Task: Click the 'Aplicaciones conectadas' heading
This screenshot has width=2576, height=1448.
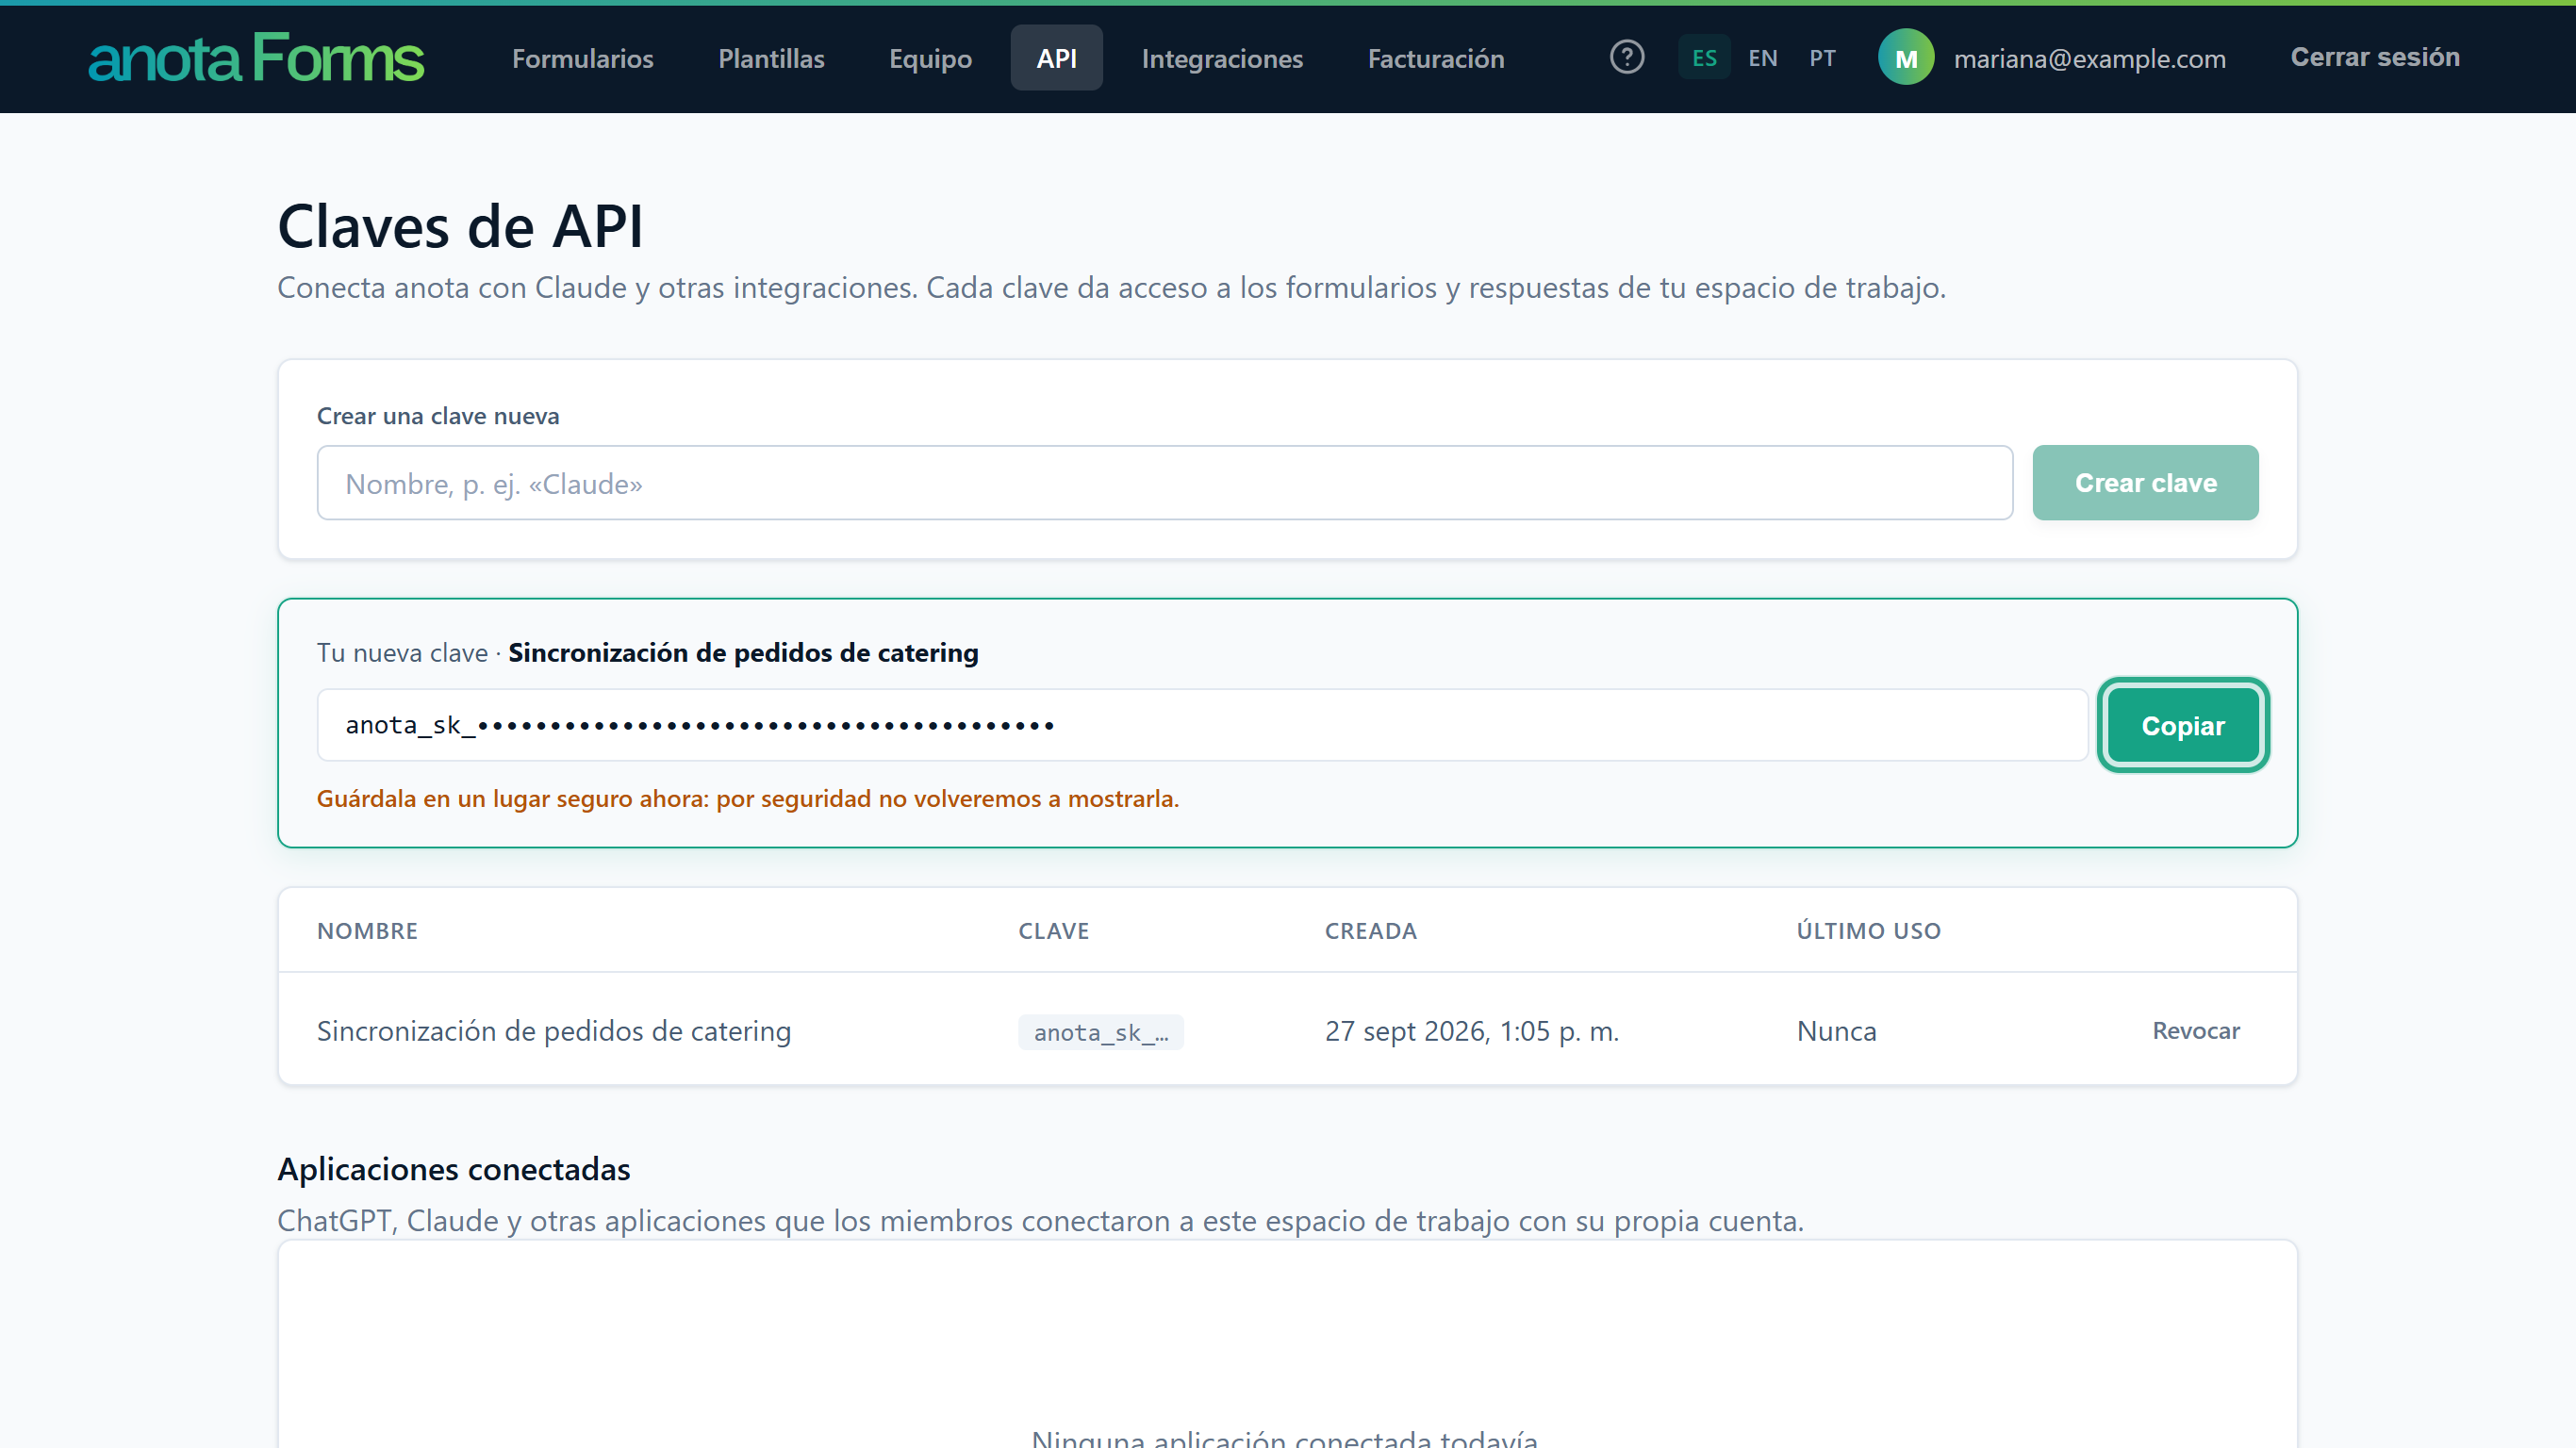Action: point(454,1169)
